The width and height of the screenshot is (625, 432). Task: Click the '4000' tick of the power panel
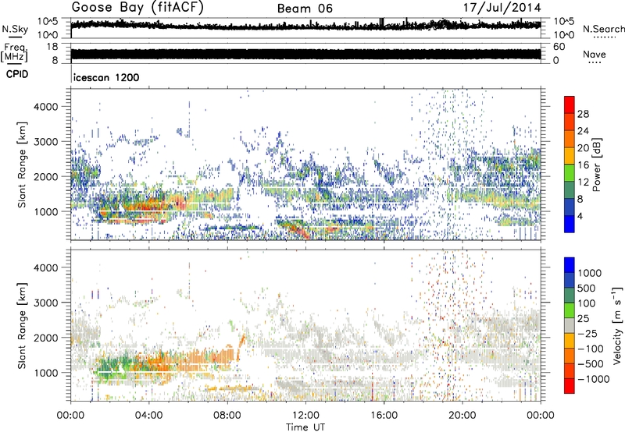[46, 106]
